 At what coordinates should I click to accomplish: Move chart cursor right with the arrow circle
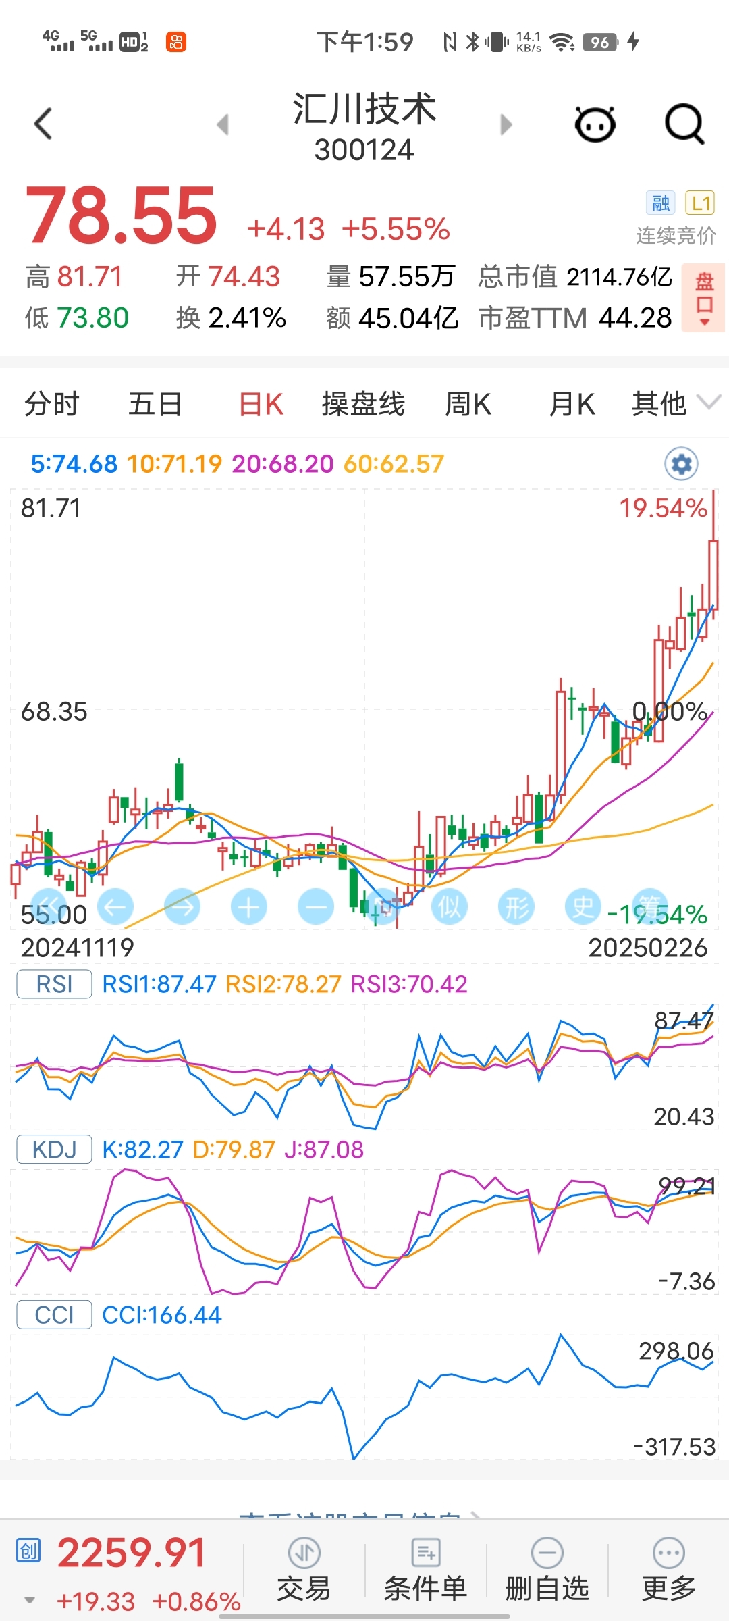182,907
